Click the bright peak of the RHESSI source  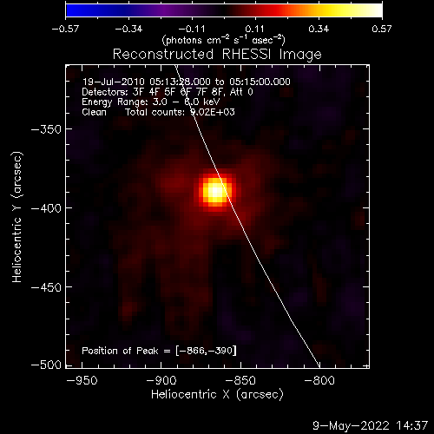[215, 191]
